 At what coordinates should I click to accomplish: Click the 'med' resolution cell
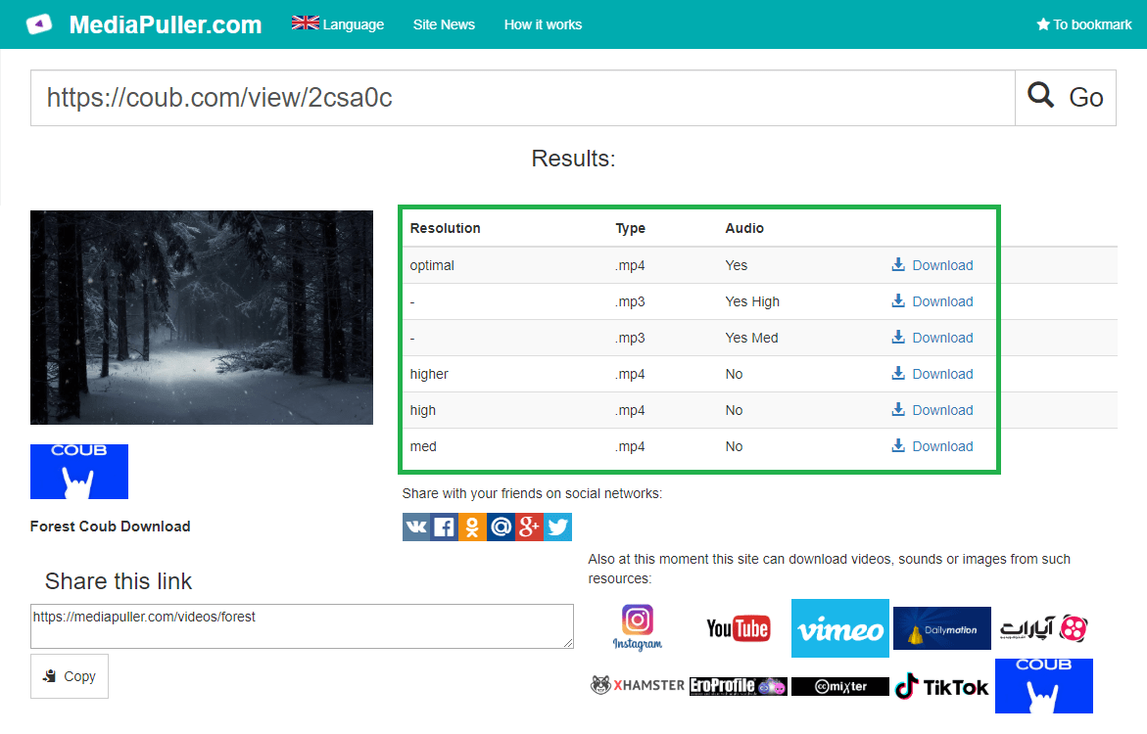423,446
